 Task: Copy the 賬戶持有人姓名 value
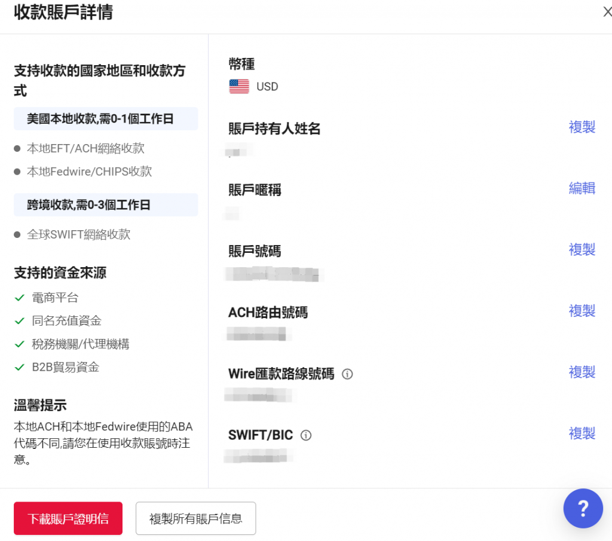[x=582, y=127]
